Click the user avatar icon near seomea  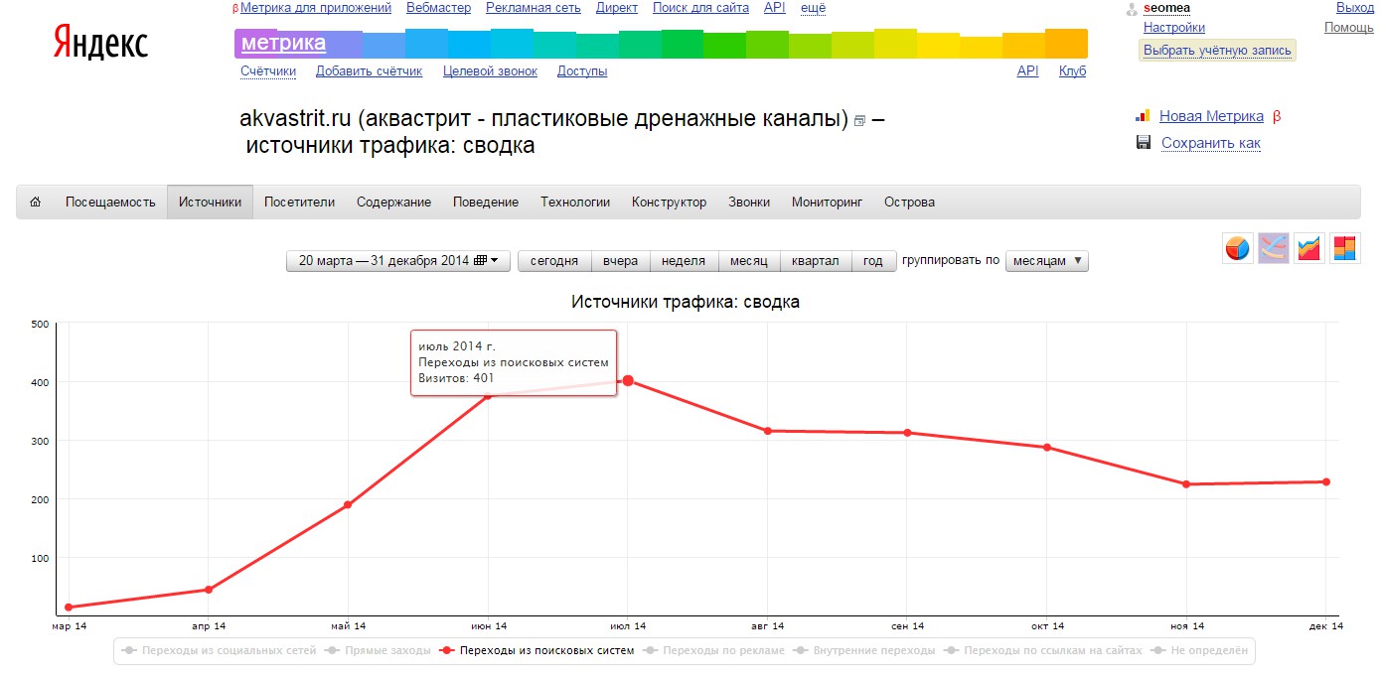[x=1132, y=9]
